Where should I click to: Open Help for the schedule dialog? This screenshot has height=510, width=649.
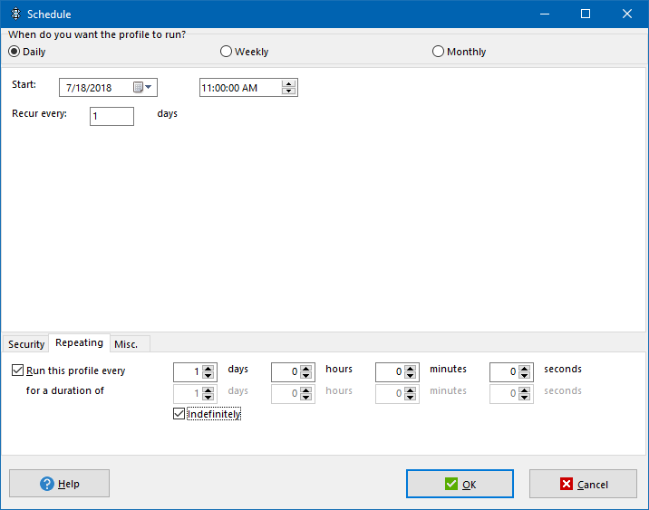coord(59,483)
